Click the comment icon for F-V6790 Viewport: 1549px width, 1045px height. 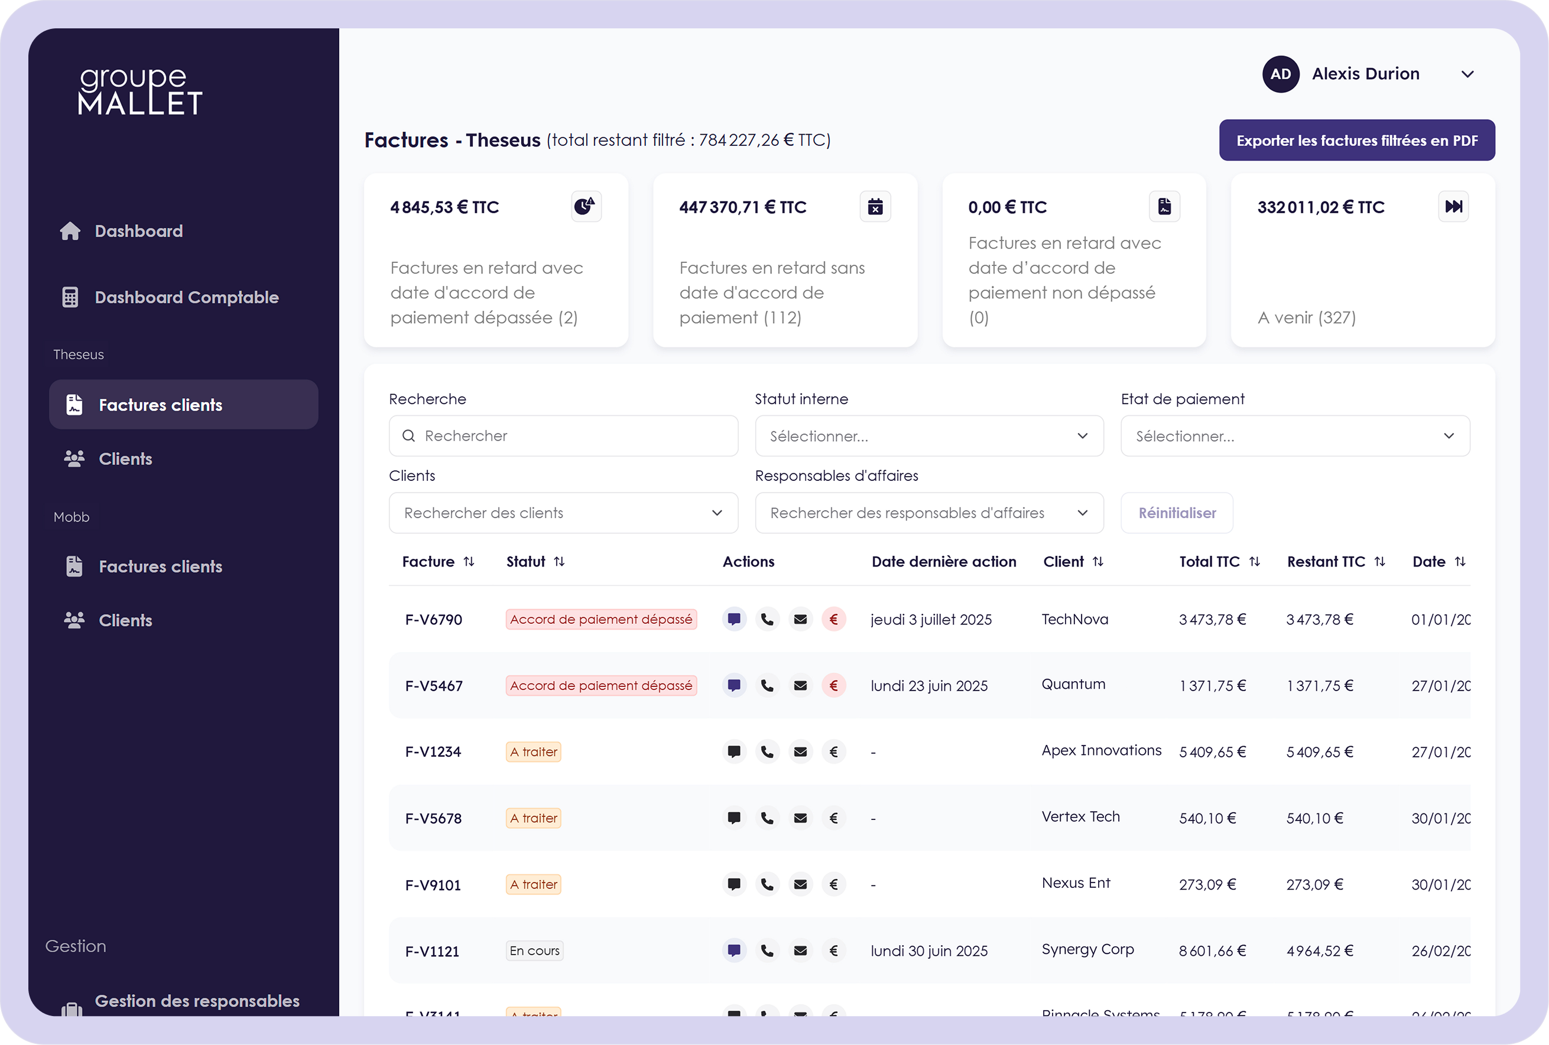click(734, 620)
